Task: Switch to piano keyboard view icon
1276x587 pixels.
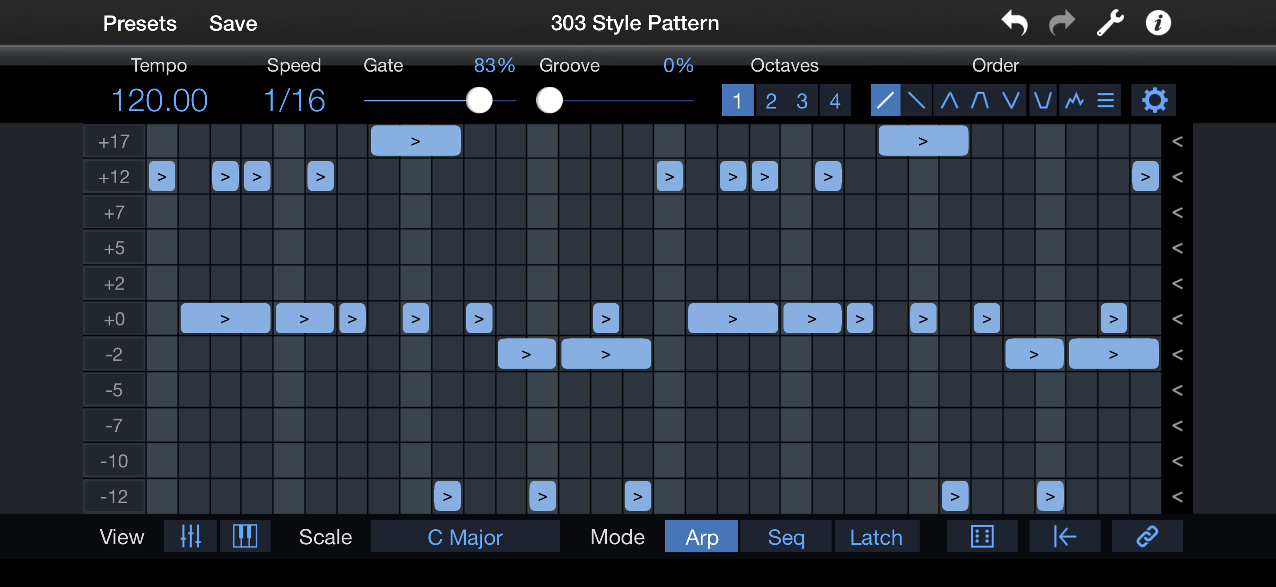Action: pos(245,536)
